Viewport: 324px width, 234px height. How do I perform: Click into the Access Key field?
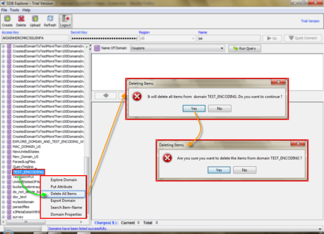click(x=35, y=39)
